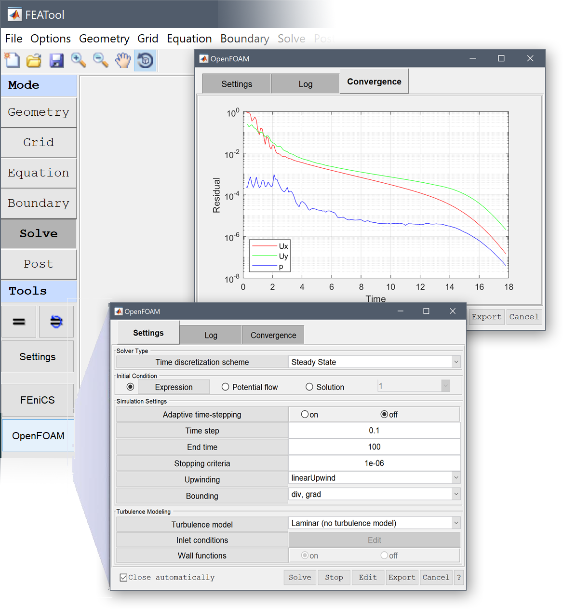This screenshot has width=563, height=609.
Task: Select the Zoom in magnifier tool
Action: tap(79, 60)
